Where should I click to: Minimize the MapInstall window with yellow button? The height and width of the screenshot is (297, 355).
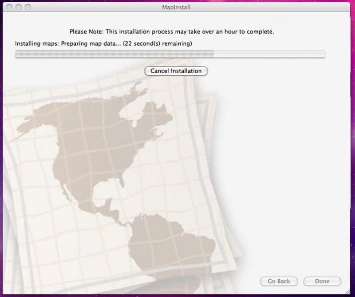[19, 7]
